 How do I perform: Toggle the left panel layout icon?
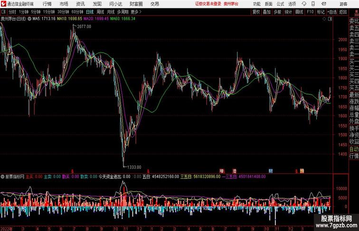click(3, 12)
